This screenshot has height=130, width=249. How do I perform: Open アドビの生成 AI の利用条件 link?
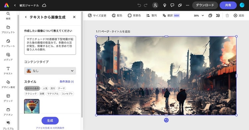click(x=50, y=128)
